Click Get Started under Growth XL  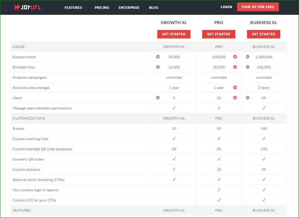point(174,34)
